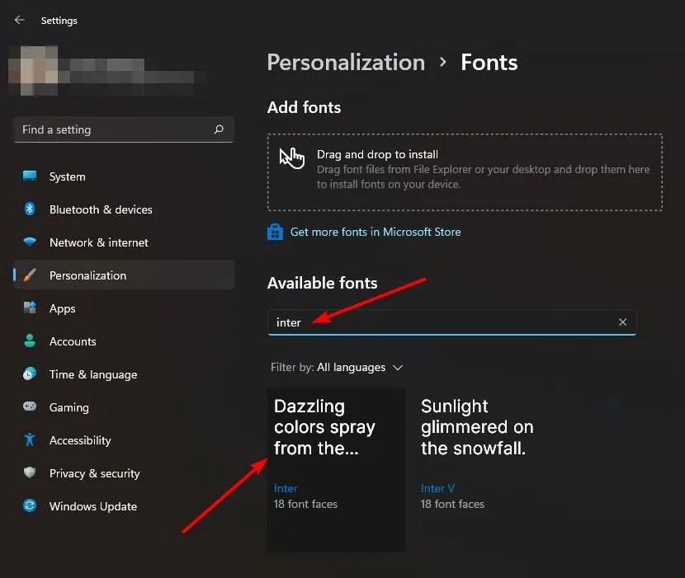Expand the Filter by All languages dropdown
Screen dimensions: 685x578
click(337, 367)
